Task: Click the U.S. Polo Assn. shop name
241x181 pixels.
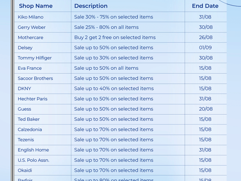Action: [x=34, y=160]
